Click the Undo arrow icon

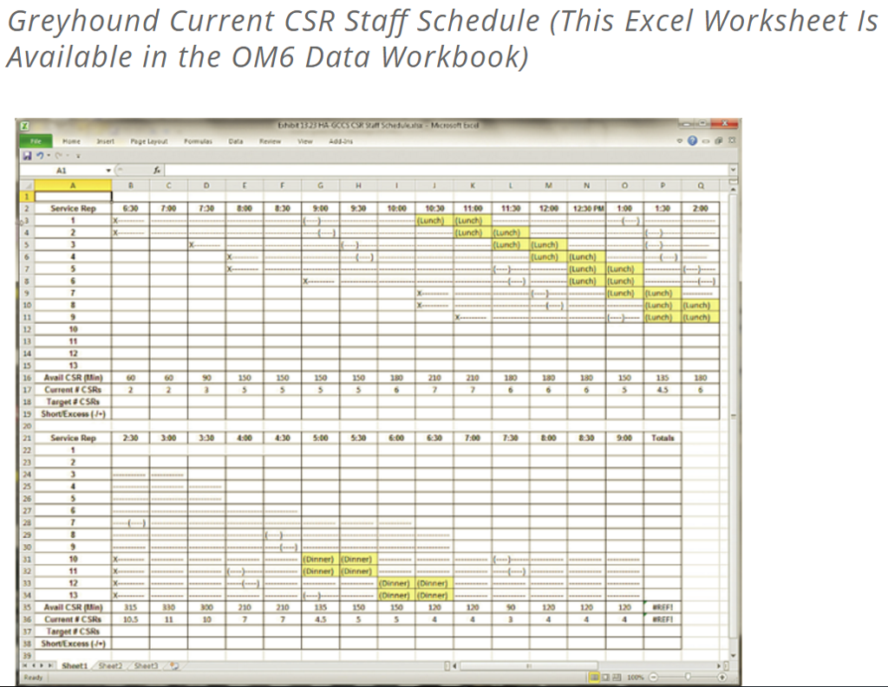tap(40, 155)
